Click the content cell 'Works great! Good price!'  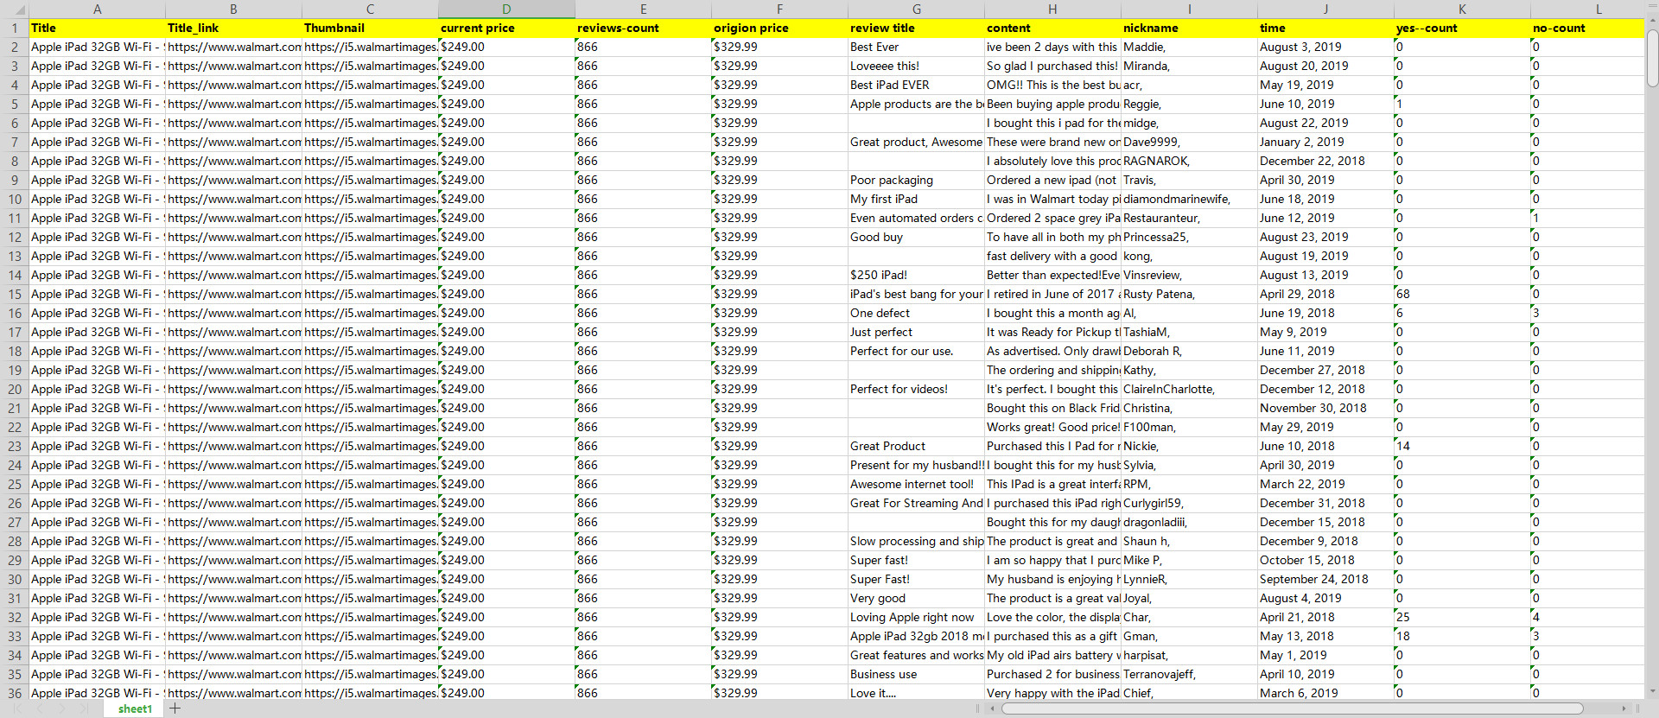(1053, 428)
